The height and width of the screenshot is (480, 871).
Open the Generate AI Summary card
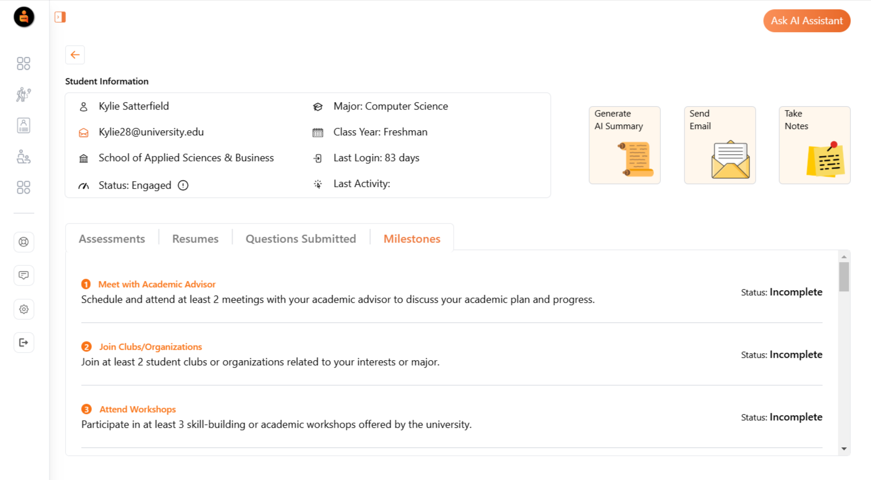[x=624, y=145]
